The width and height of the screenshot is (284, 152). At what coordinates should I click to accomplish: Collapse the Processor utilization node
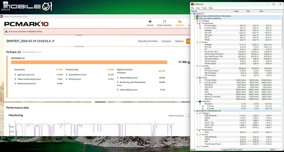click(x=200, y=104)
